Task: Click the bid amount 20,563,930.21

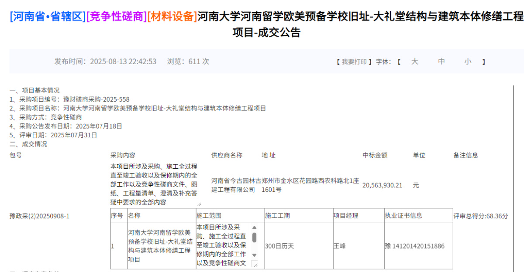Action: tap(383, 185)
